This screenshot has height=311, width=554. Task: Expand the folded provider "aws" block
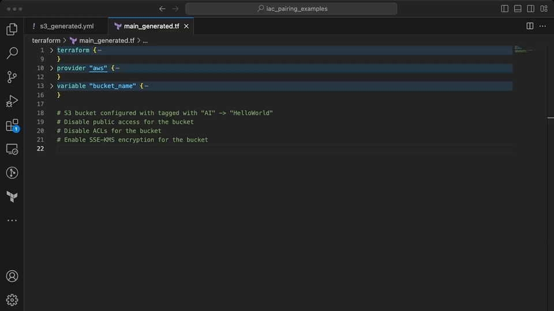pos(51,69)
